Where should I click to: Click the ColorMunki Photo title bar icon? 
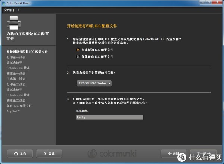pos(4,3)
